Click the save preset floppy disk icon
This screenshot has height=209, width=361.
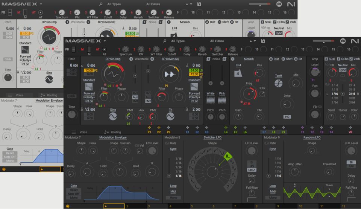(x=262, y=41)
